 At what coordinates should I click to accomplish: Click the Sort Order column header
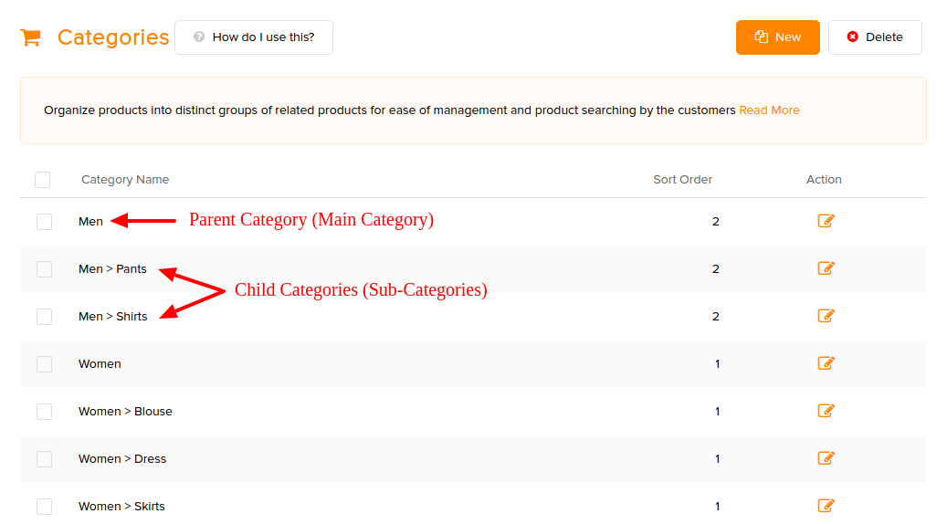point(682,179)
